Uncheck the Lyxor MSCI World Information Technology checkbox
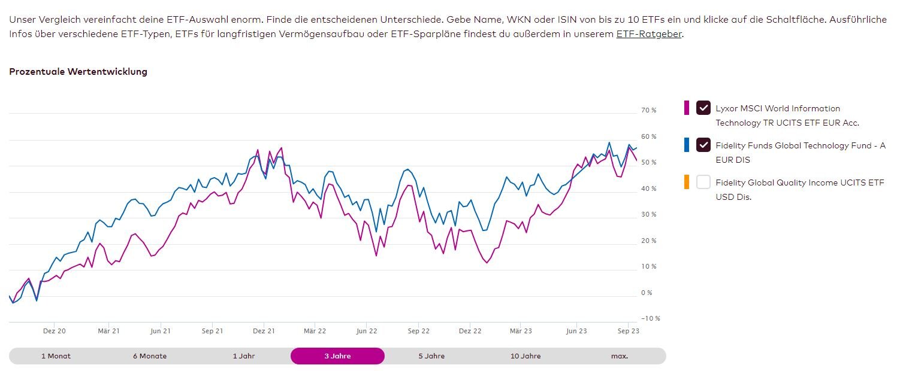 tap(703, 108)
